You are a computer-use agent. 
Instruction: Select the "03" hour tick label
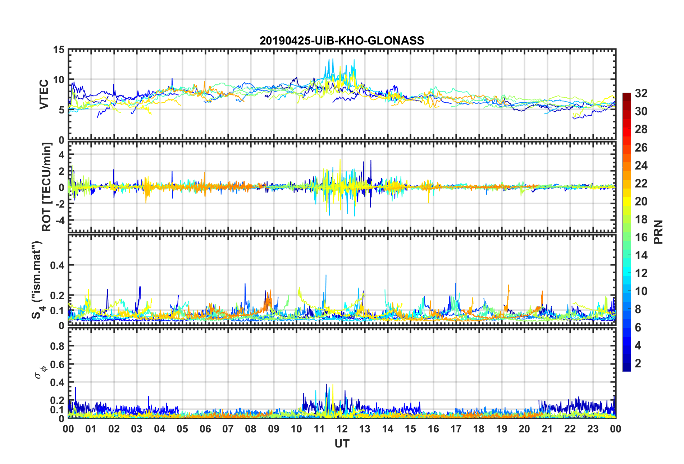137,429
